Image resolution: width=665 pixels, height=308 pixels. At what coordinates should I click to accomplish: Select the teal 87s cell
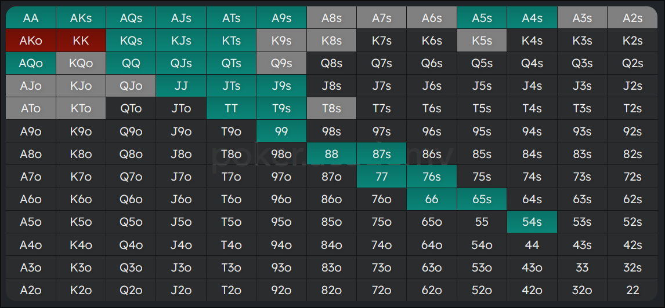click(x=381, y=154)
